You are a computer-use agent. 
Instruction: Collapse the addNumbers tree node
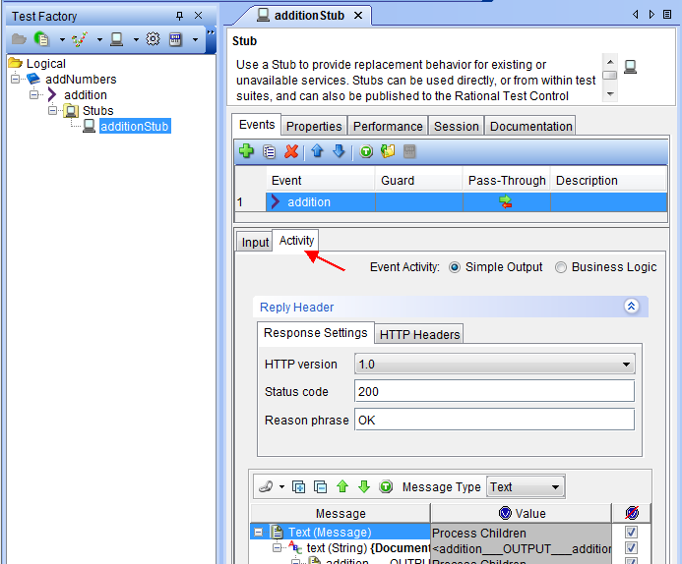16,79
